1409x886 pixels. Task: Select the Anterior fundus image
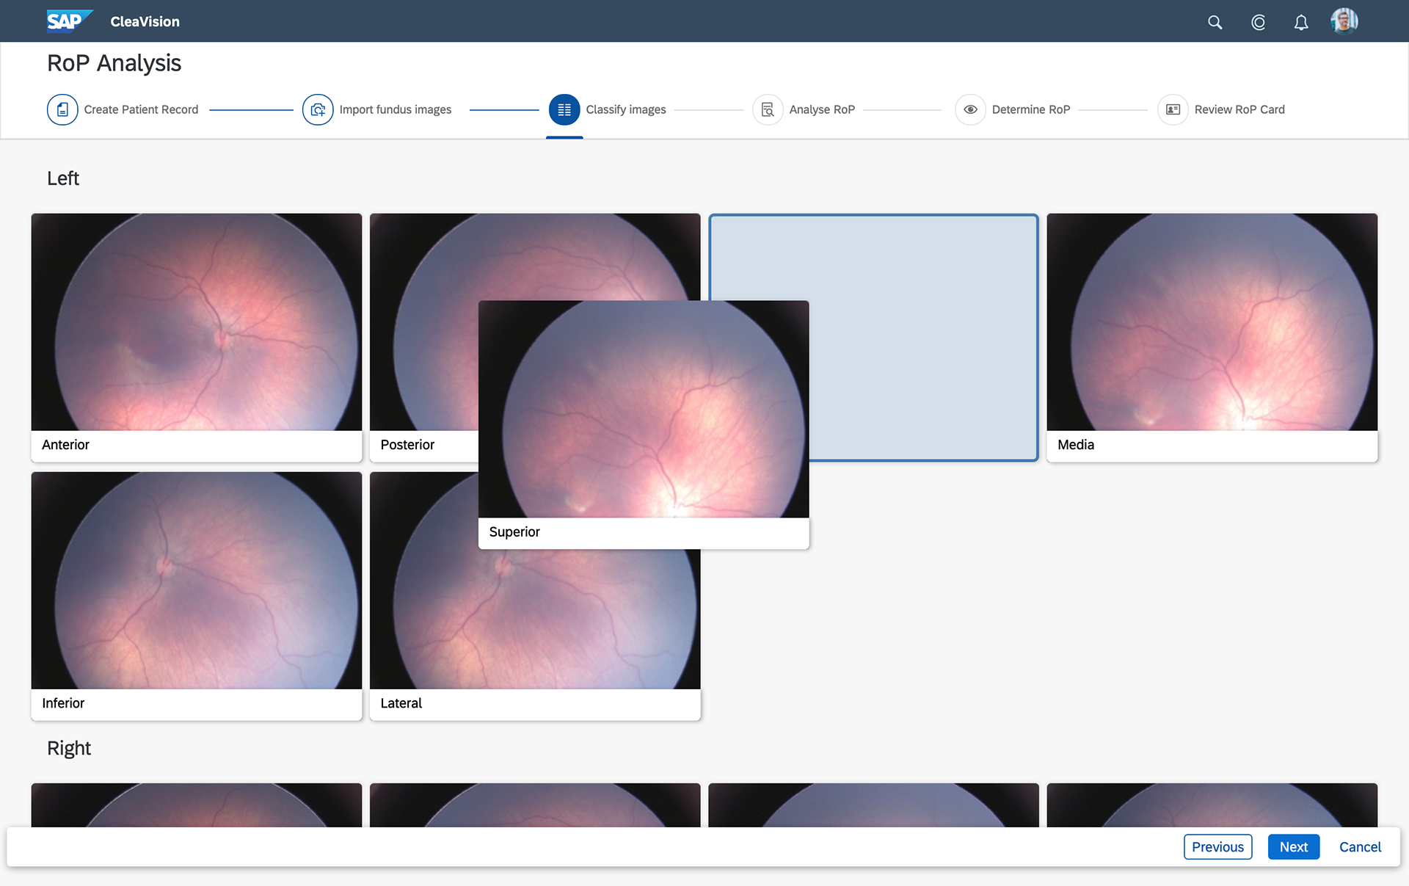[197, 322]
